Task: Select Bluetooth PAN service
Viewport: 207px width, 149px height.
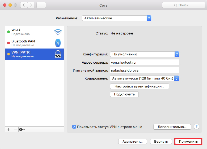Action: [35, 43]
